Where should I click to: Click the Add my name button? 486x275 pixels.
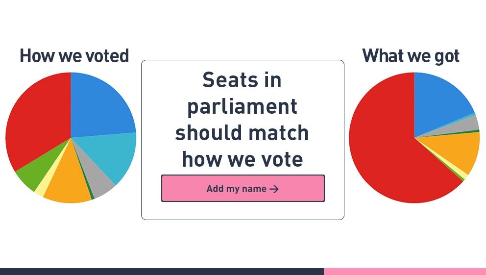point(243,188)
